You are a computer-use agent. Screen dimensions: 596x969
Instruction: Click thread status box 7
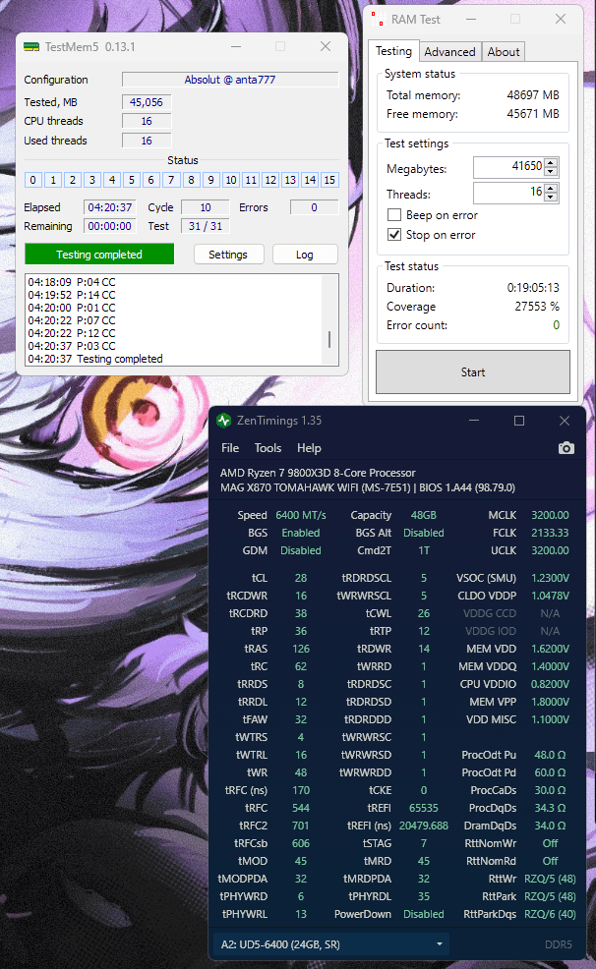pyautogui.click(x=172, y=180)
